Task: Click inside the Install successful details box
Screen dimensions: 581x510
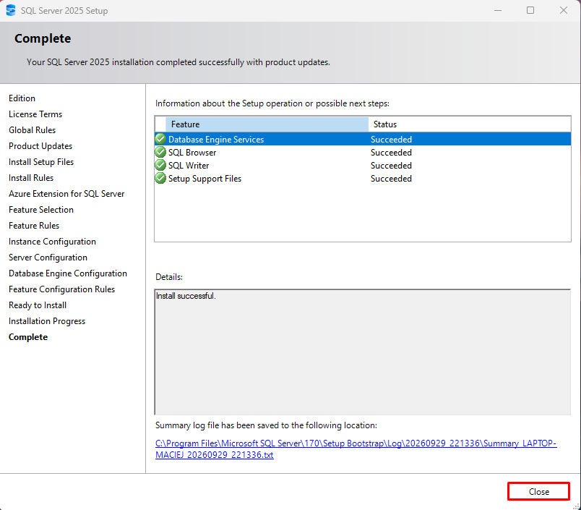Action: (x=363, y=352)
